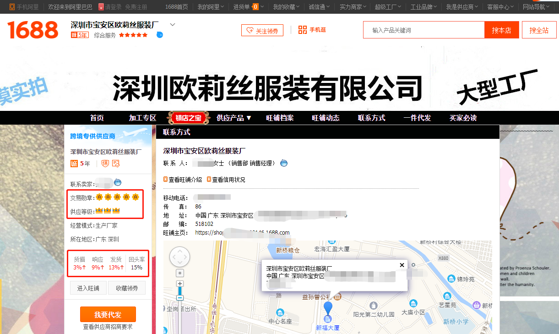Image resolution: width=559 pixels, height=334 pixels.
Task: Click the 中心名座 map point icon
Action: pyautogui.click(x=280, y=312)
